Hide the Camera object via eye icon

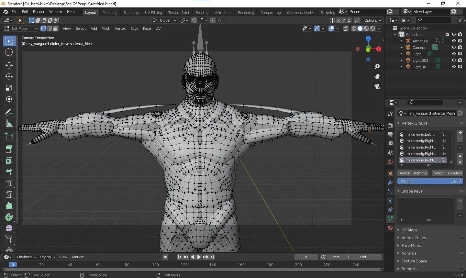click(x=454, y=47)
